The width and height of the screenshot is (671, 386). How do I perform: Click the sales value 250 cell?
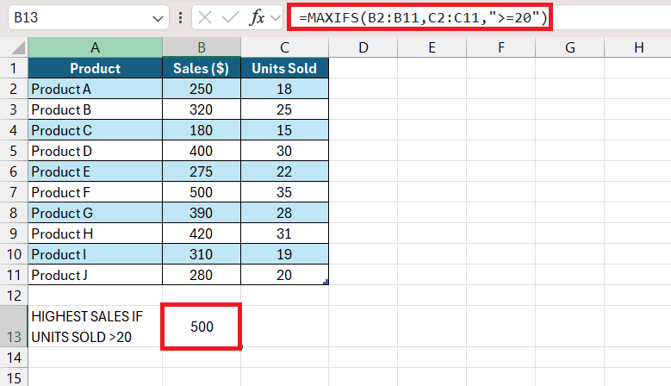pyautogui.click(x=202, y=89)
